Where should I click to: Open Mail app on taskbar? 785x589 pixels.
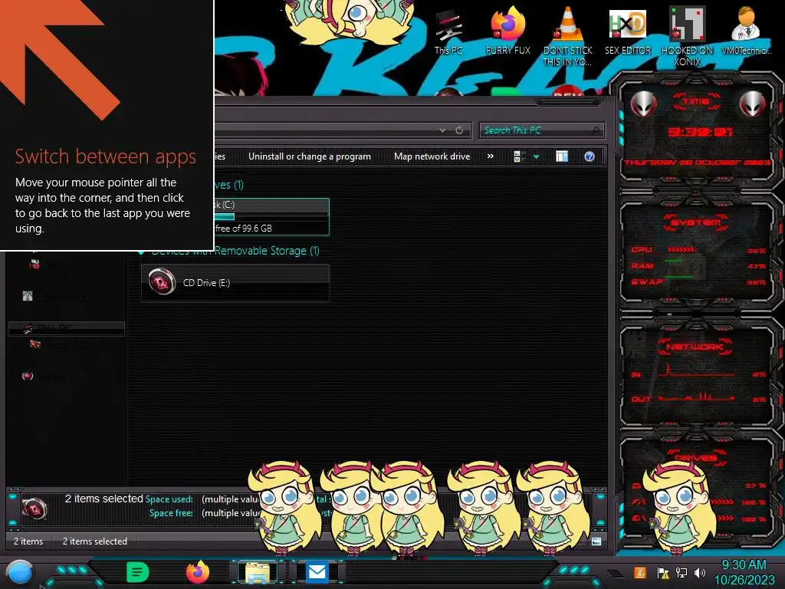click(x=317, y=572)
